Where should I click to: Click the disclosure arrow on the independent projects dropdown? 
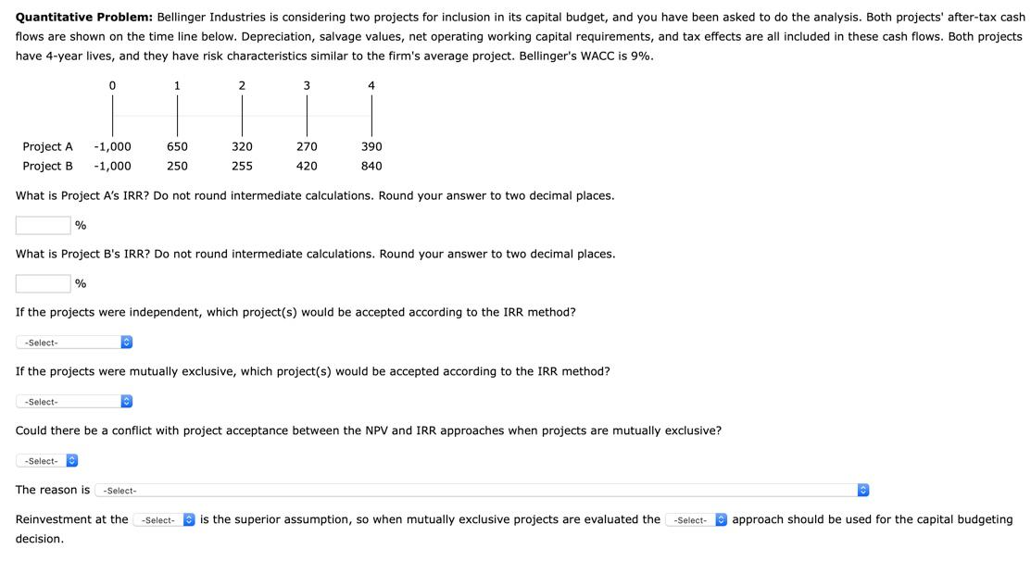(x=126, y=342)
